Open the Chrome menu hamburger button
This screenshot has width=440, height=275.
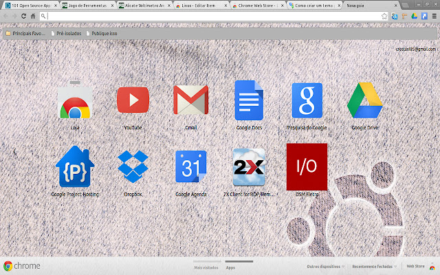[434, 16]
